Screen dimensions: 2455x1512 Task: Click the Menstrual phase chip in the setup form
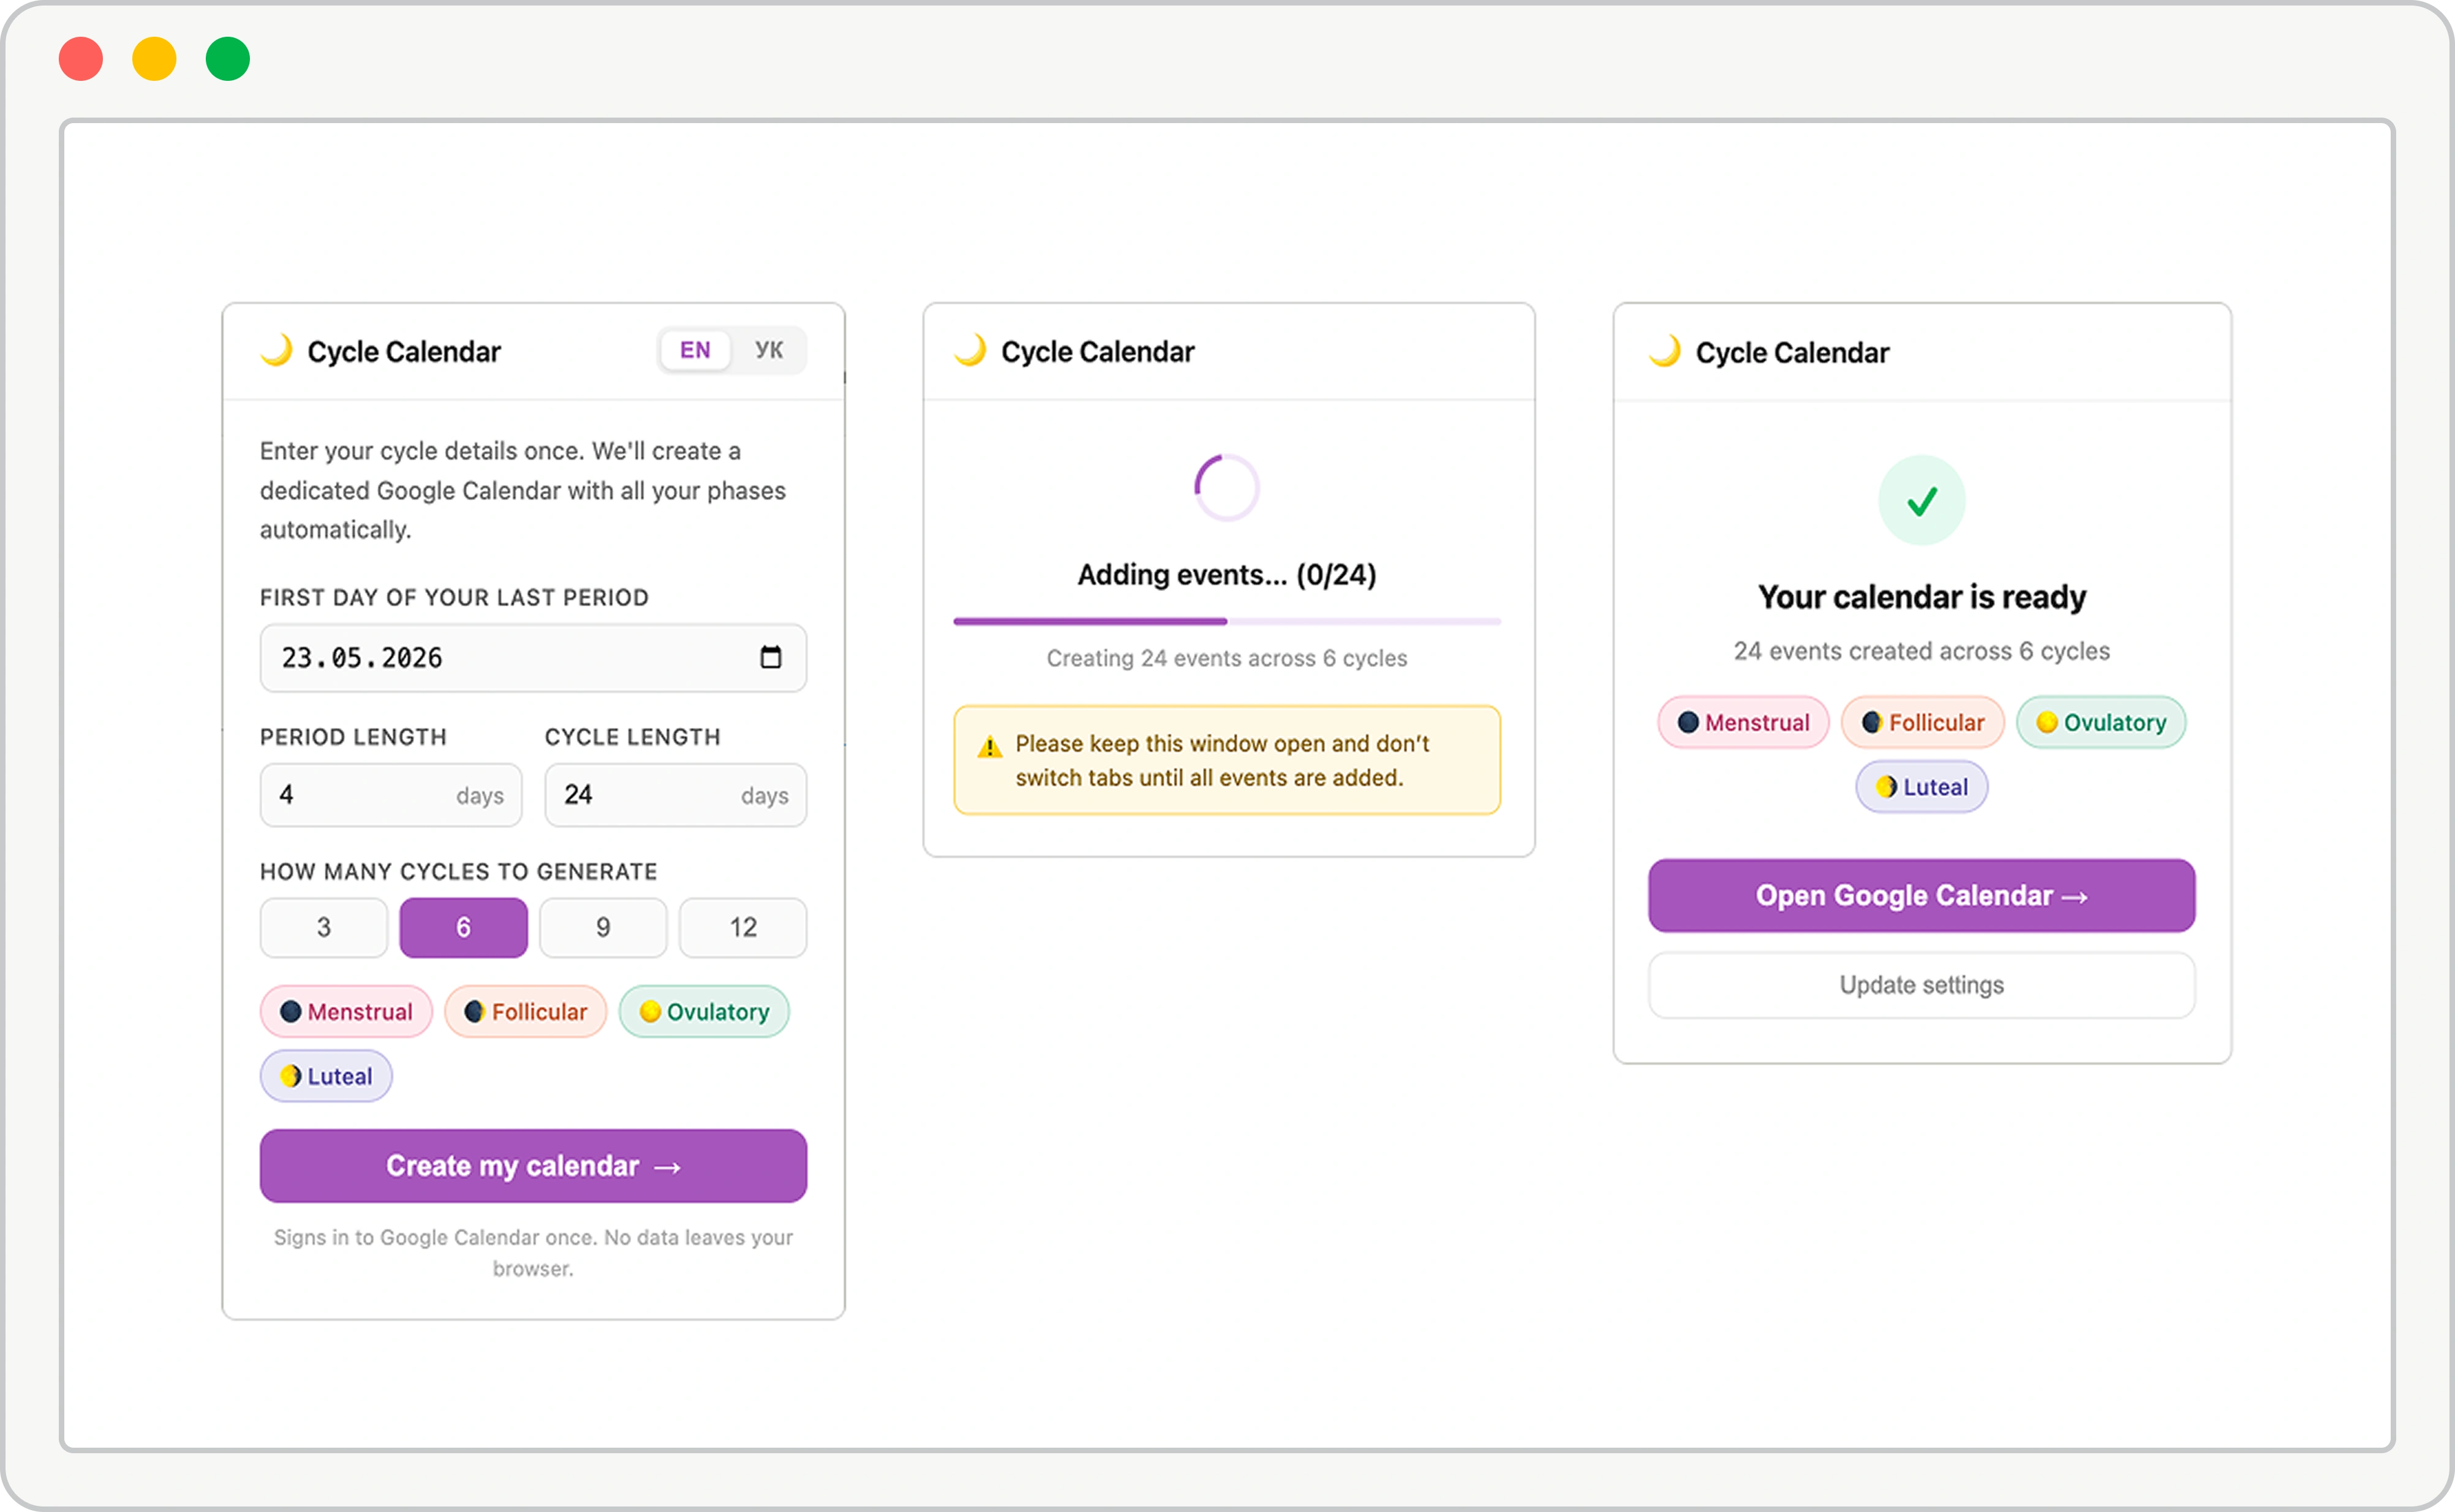tap(346, 1012)
